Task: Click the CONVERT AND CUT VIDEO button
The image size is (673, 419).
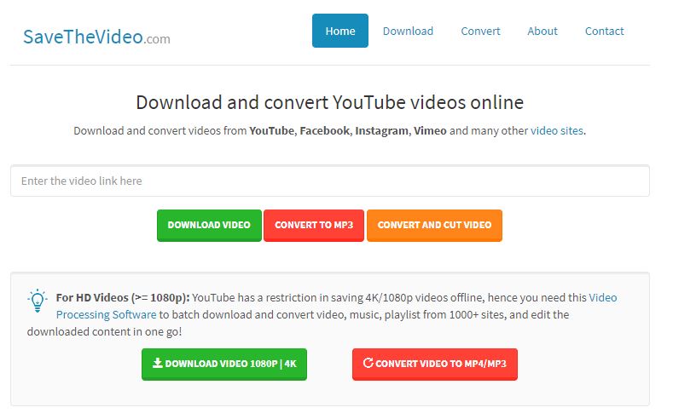Action: coord(434,226)
